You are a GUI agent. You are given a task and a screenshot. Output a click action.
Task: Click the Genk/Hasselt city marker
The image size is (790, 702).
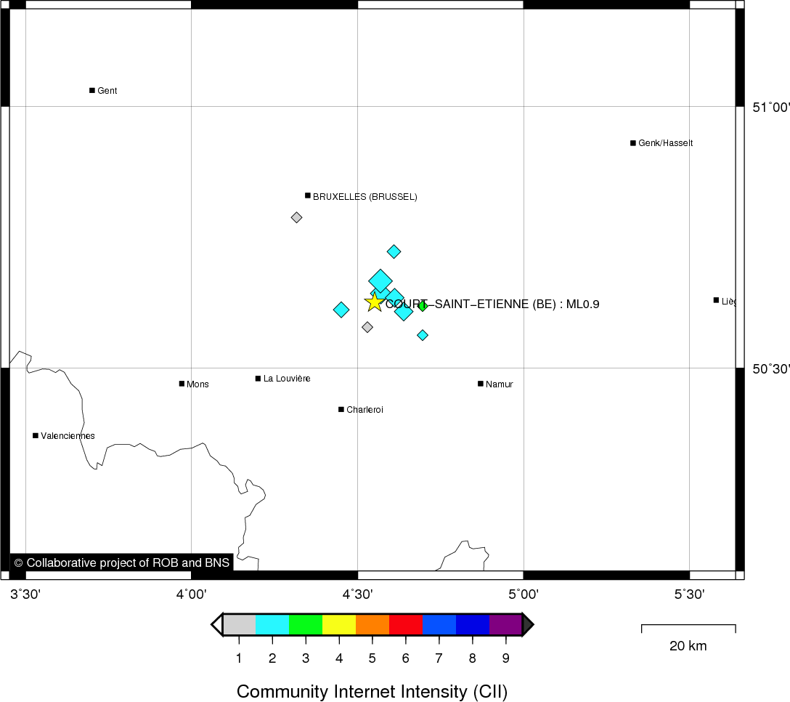point(633,143)
